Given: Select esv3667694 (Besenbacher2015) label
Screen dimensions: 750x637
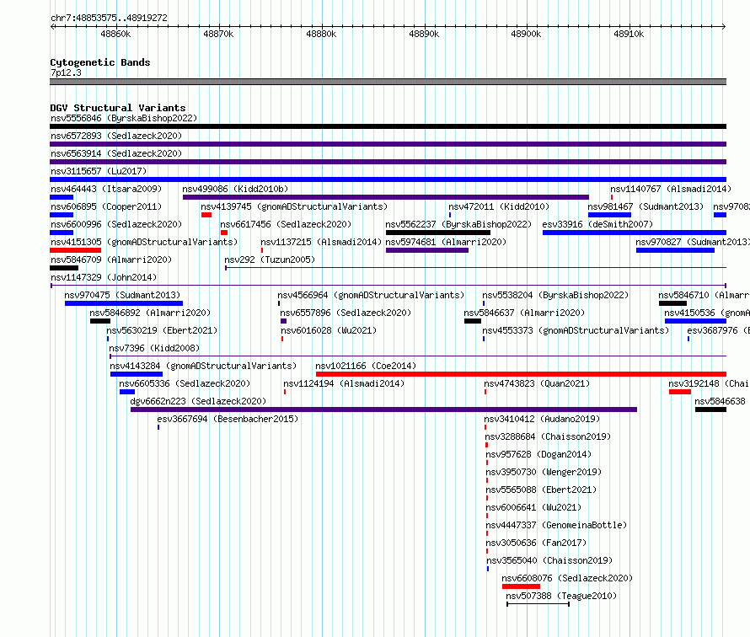Looking at the screenshot, I should click(228, 419).
